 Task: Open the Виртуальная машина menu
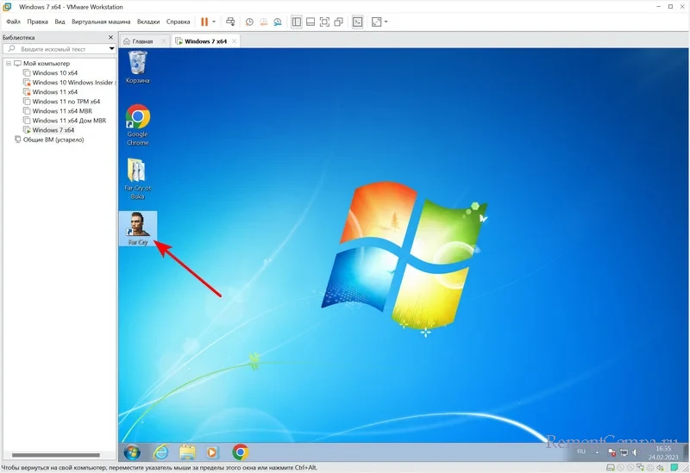tap(101, 22)
